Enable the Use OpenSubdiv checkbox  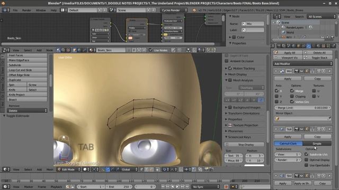[x=306, y=165]
